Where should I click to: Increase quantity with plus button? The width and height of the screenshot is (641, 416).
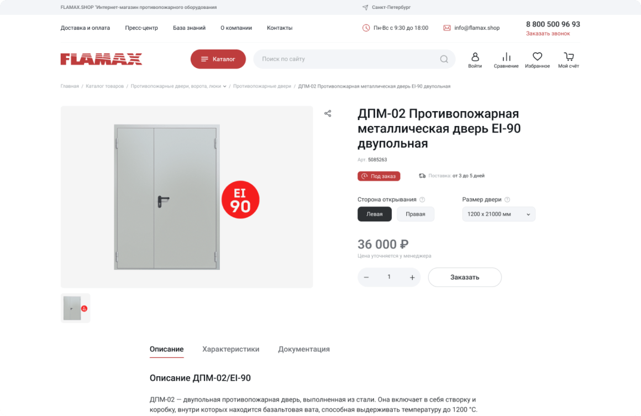[x=412, y=278]
